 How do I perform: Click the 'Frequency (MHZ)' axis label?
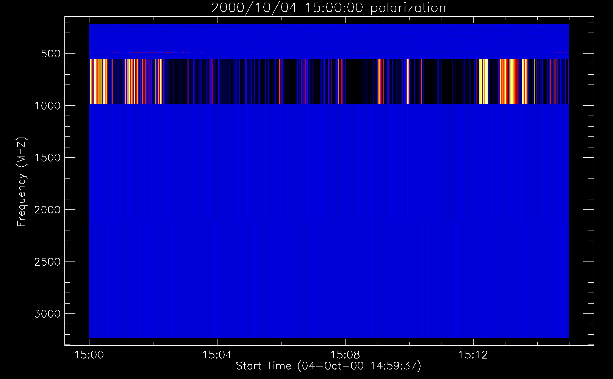click(22, 182)
